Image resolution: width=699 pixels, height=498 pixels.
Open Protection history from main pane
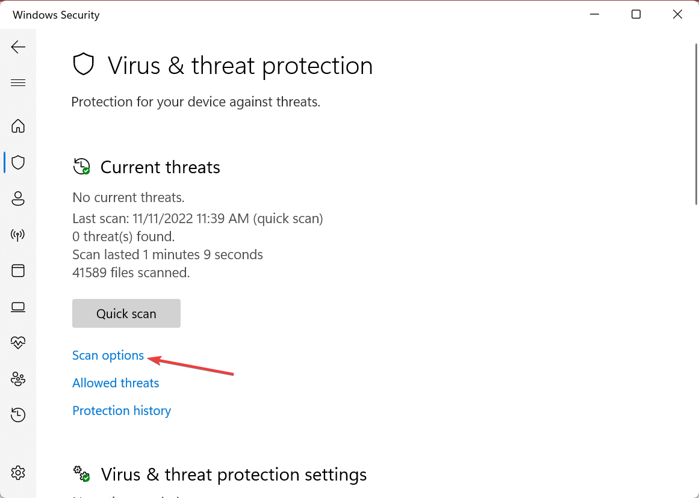[x=121, y=410]
